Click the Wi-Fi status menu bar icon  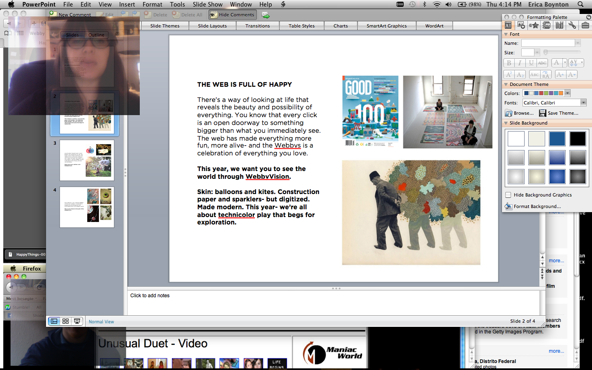pos(437,4)
